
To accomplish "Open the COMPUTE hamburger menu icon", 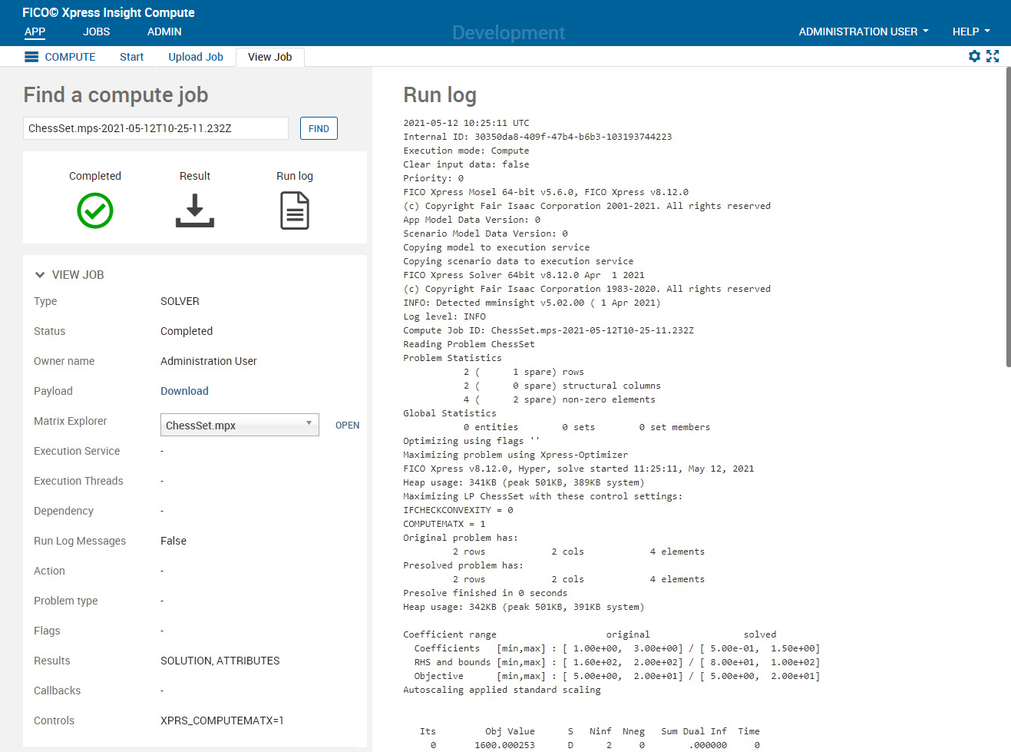I will tap(31, 57).
